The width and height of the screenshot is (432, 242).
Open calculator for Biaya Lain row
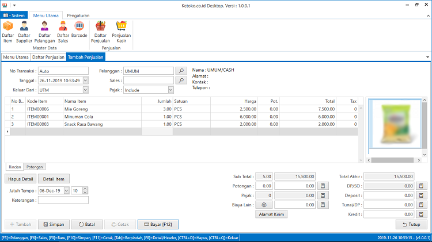[x=323, y=205]
